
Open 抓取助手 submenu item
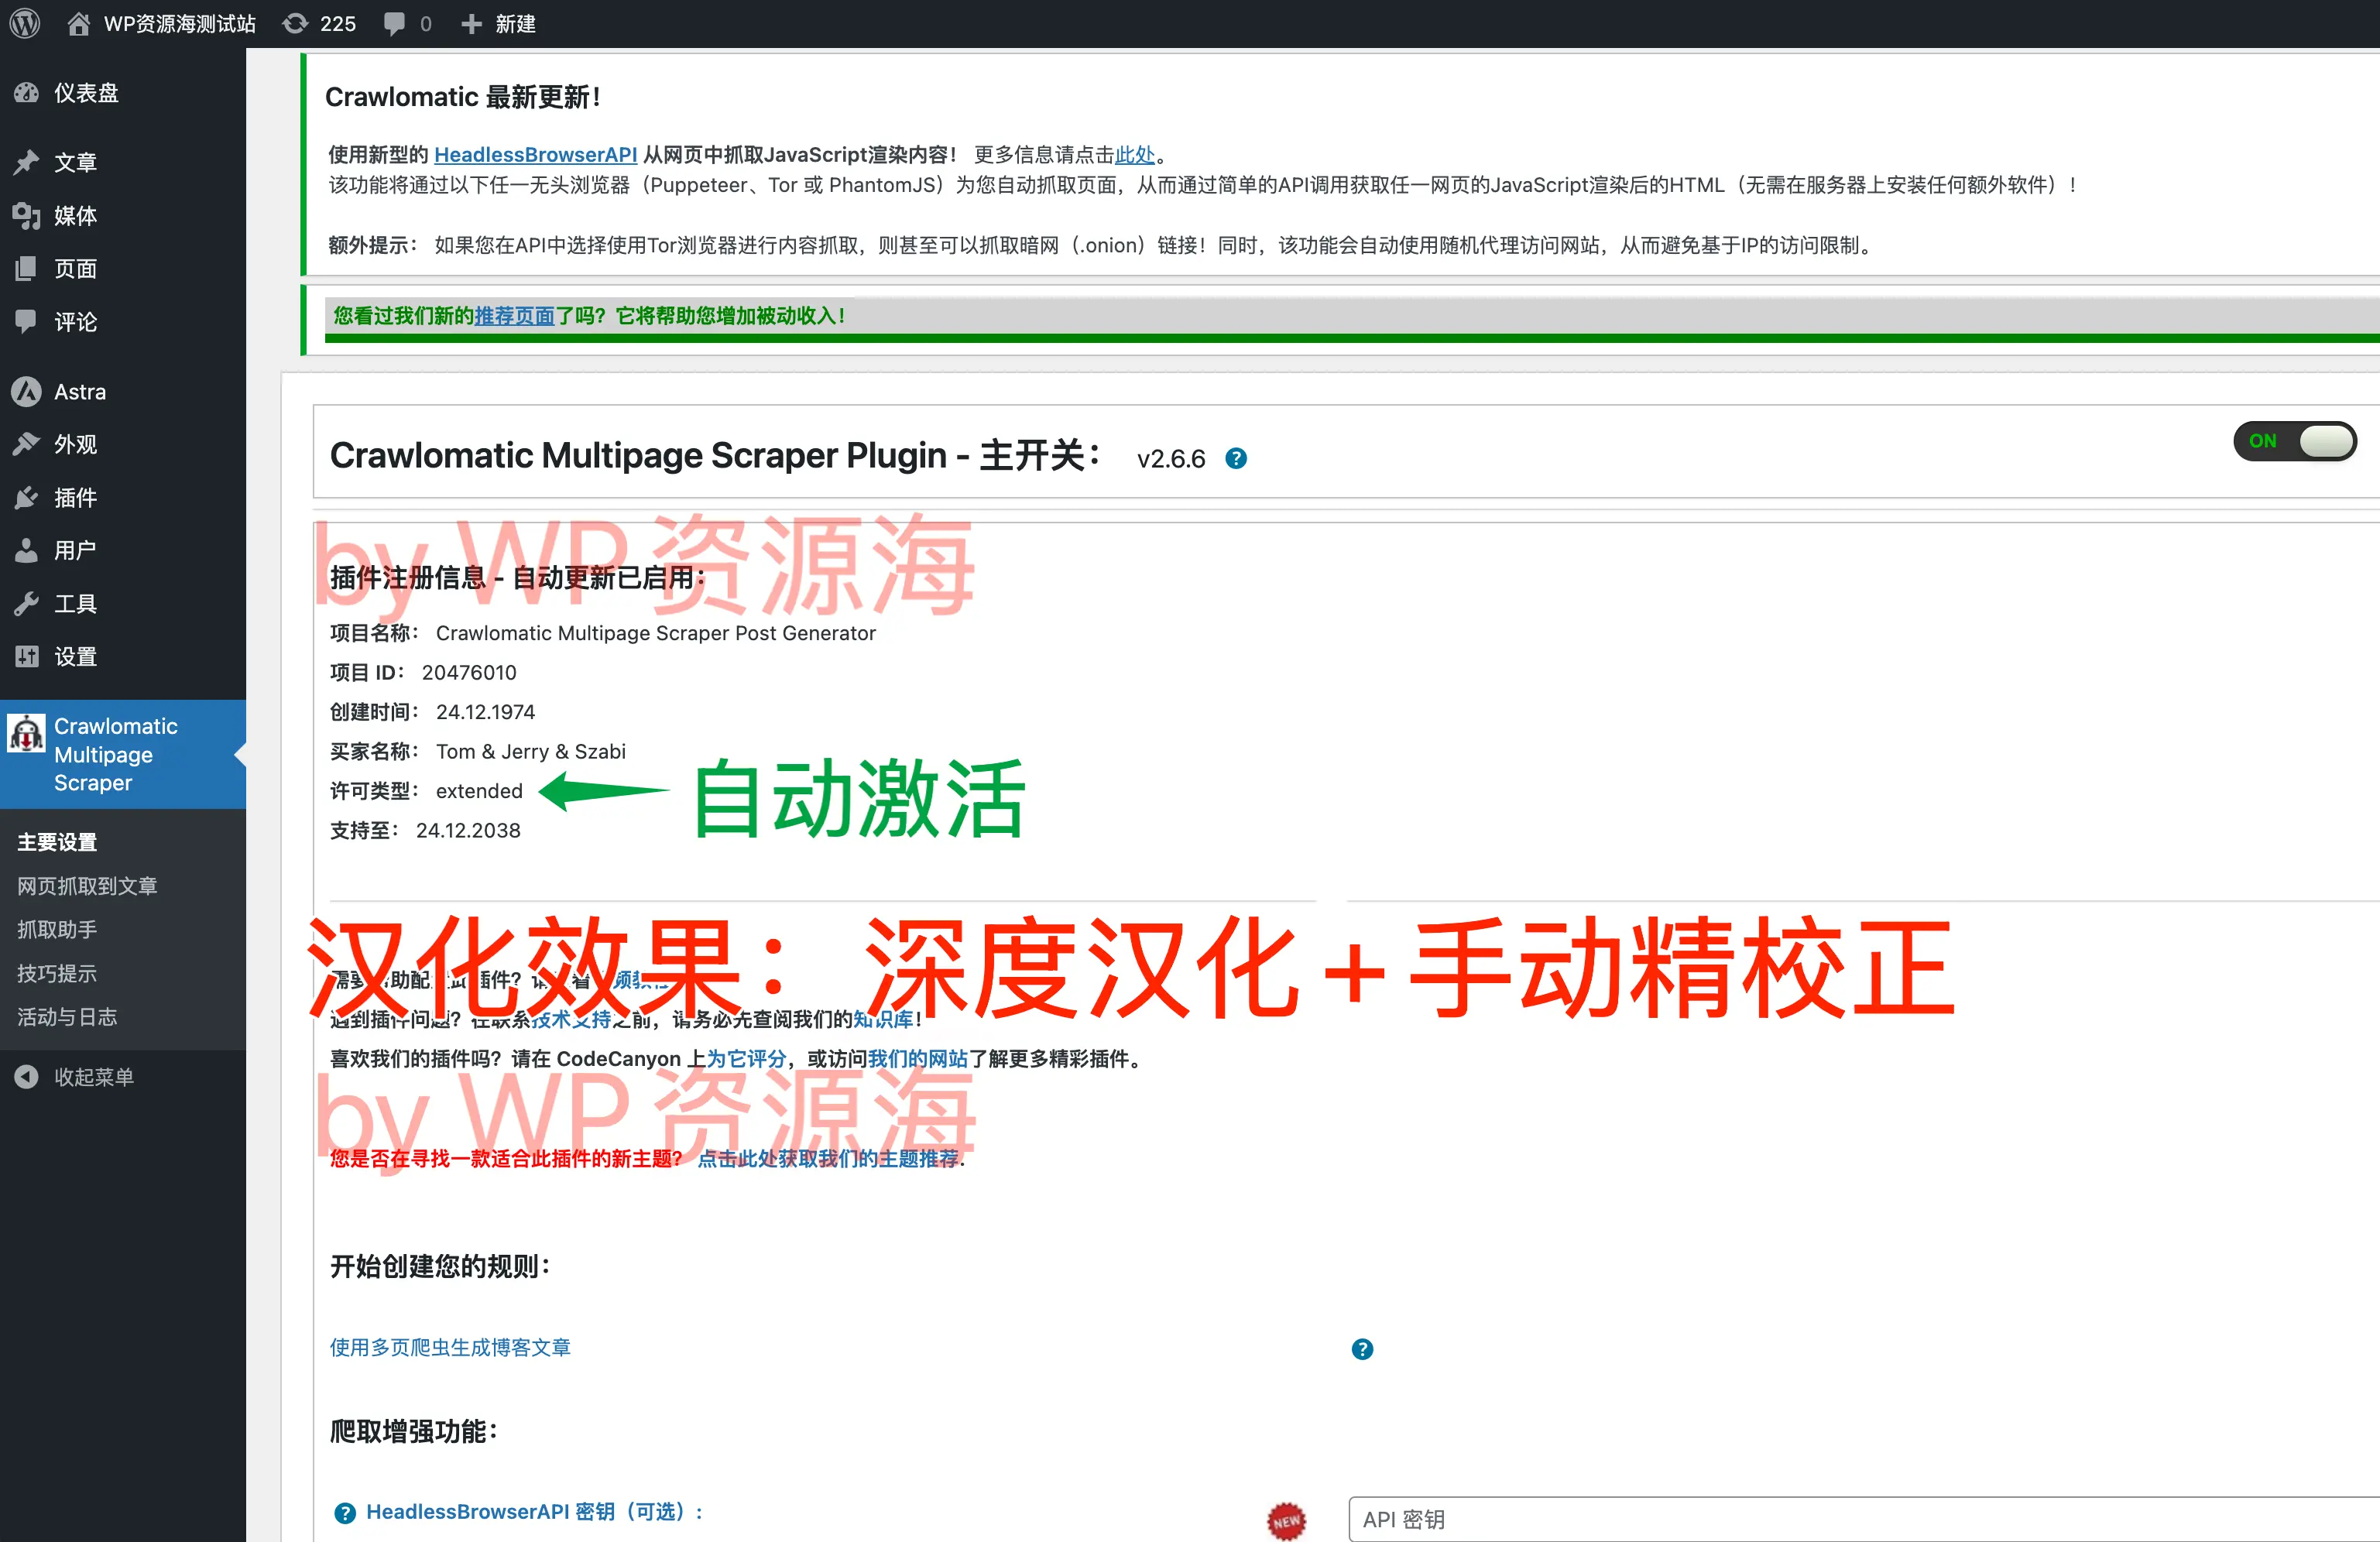(x=57, y=929)
